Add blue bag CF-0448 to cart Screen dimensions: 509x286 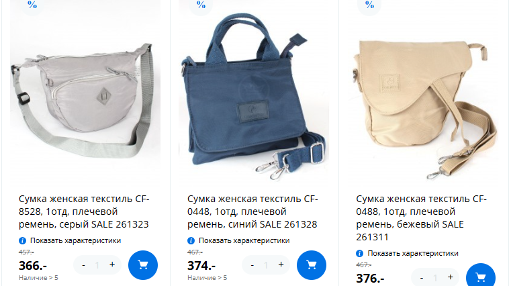point(312,265)
